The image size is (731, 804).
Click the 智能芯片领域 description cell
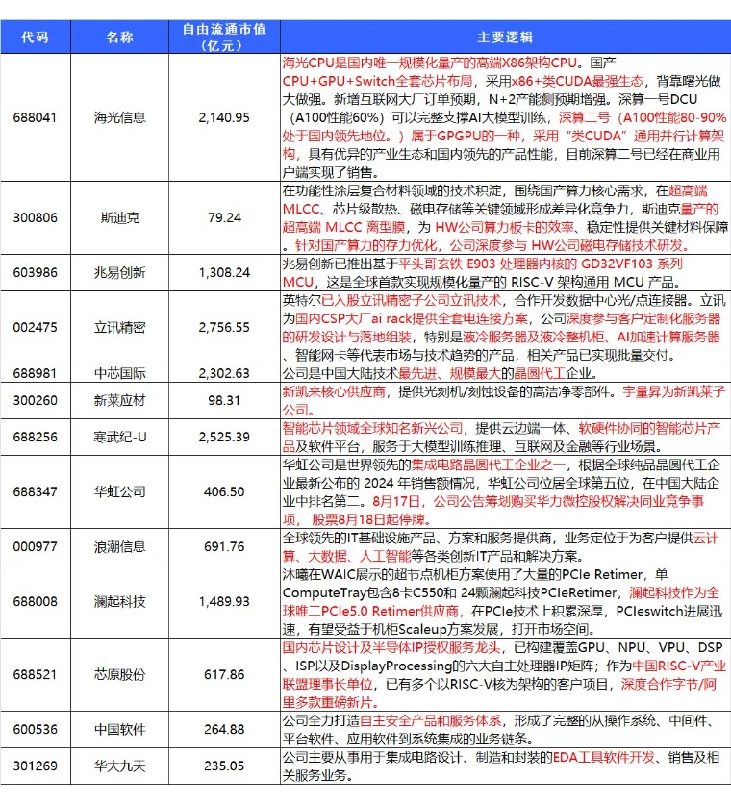[505, 437]
